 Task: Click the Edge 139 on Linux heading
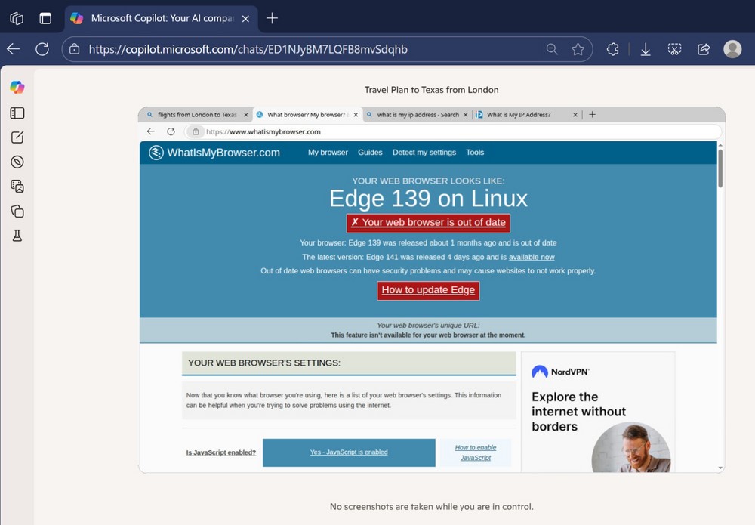click(x=428, y=199)
